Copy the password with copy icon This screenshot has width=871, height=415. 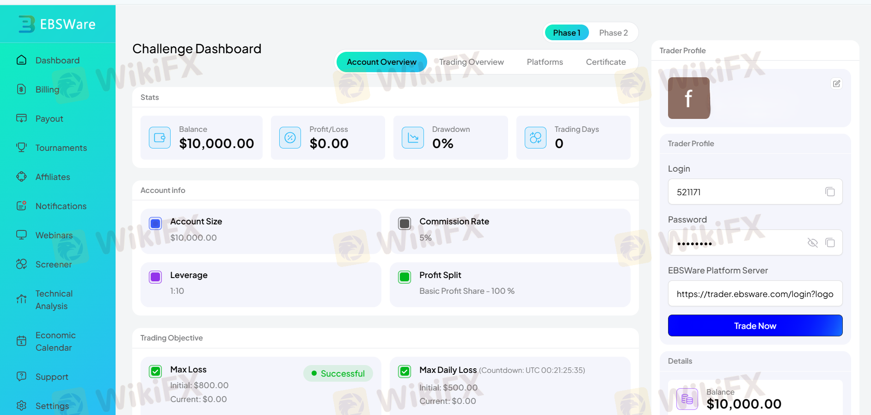coord(830,242)
